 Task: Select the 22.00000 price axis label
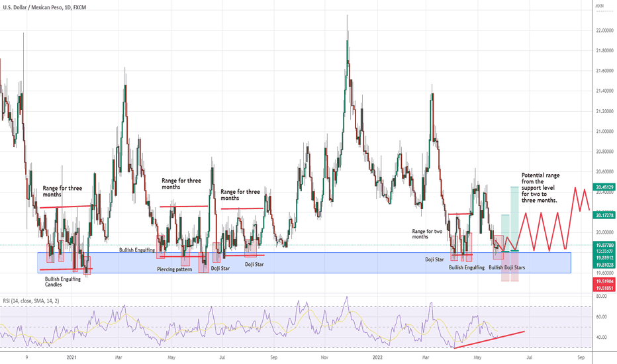[x=604, y=30]
